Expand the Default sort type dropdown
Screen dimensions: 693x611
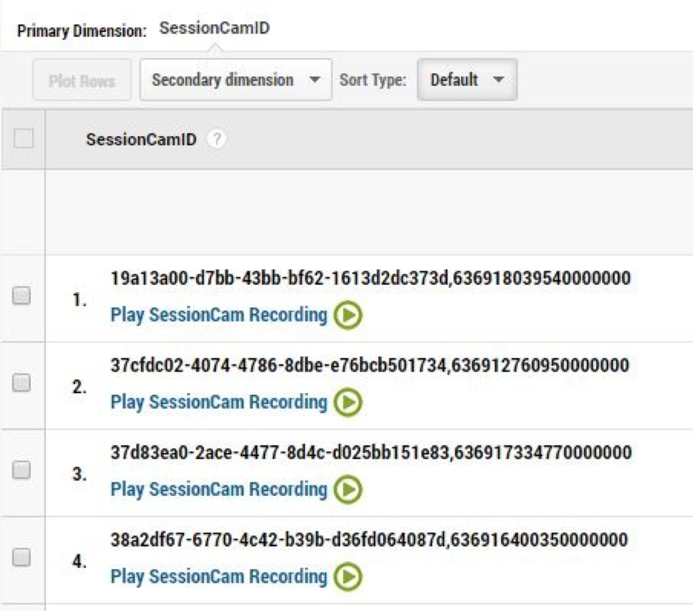click(x=466, y=80)
